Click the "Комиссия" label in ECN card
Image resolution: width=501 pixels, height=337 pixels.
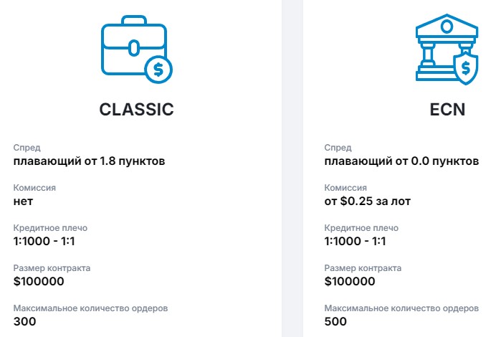(x=348, y=188)
